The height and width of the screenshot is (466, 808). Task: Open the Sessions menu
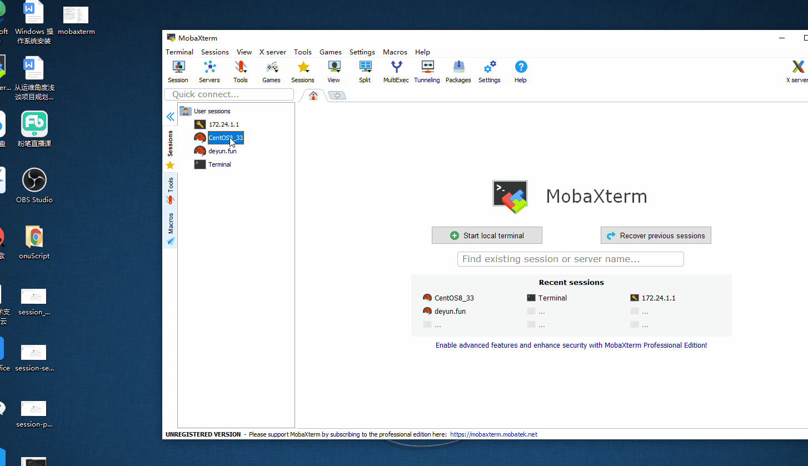pos(215,52)
